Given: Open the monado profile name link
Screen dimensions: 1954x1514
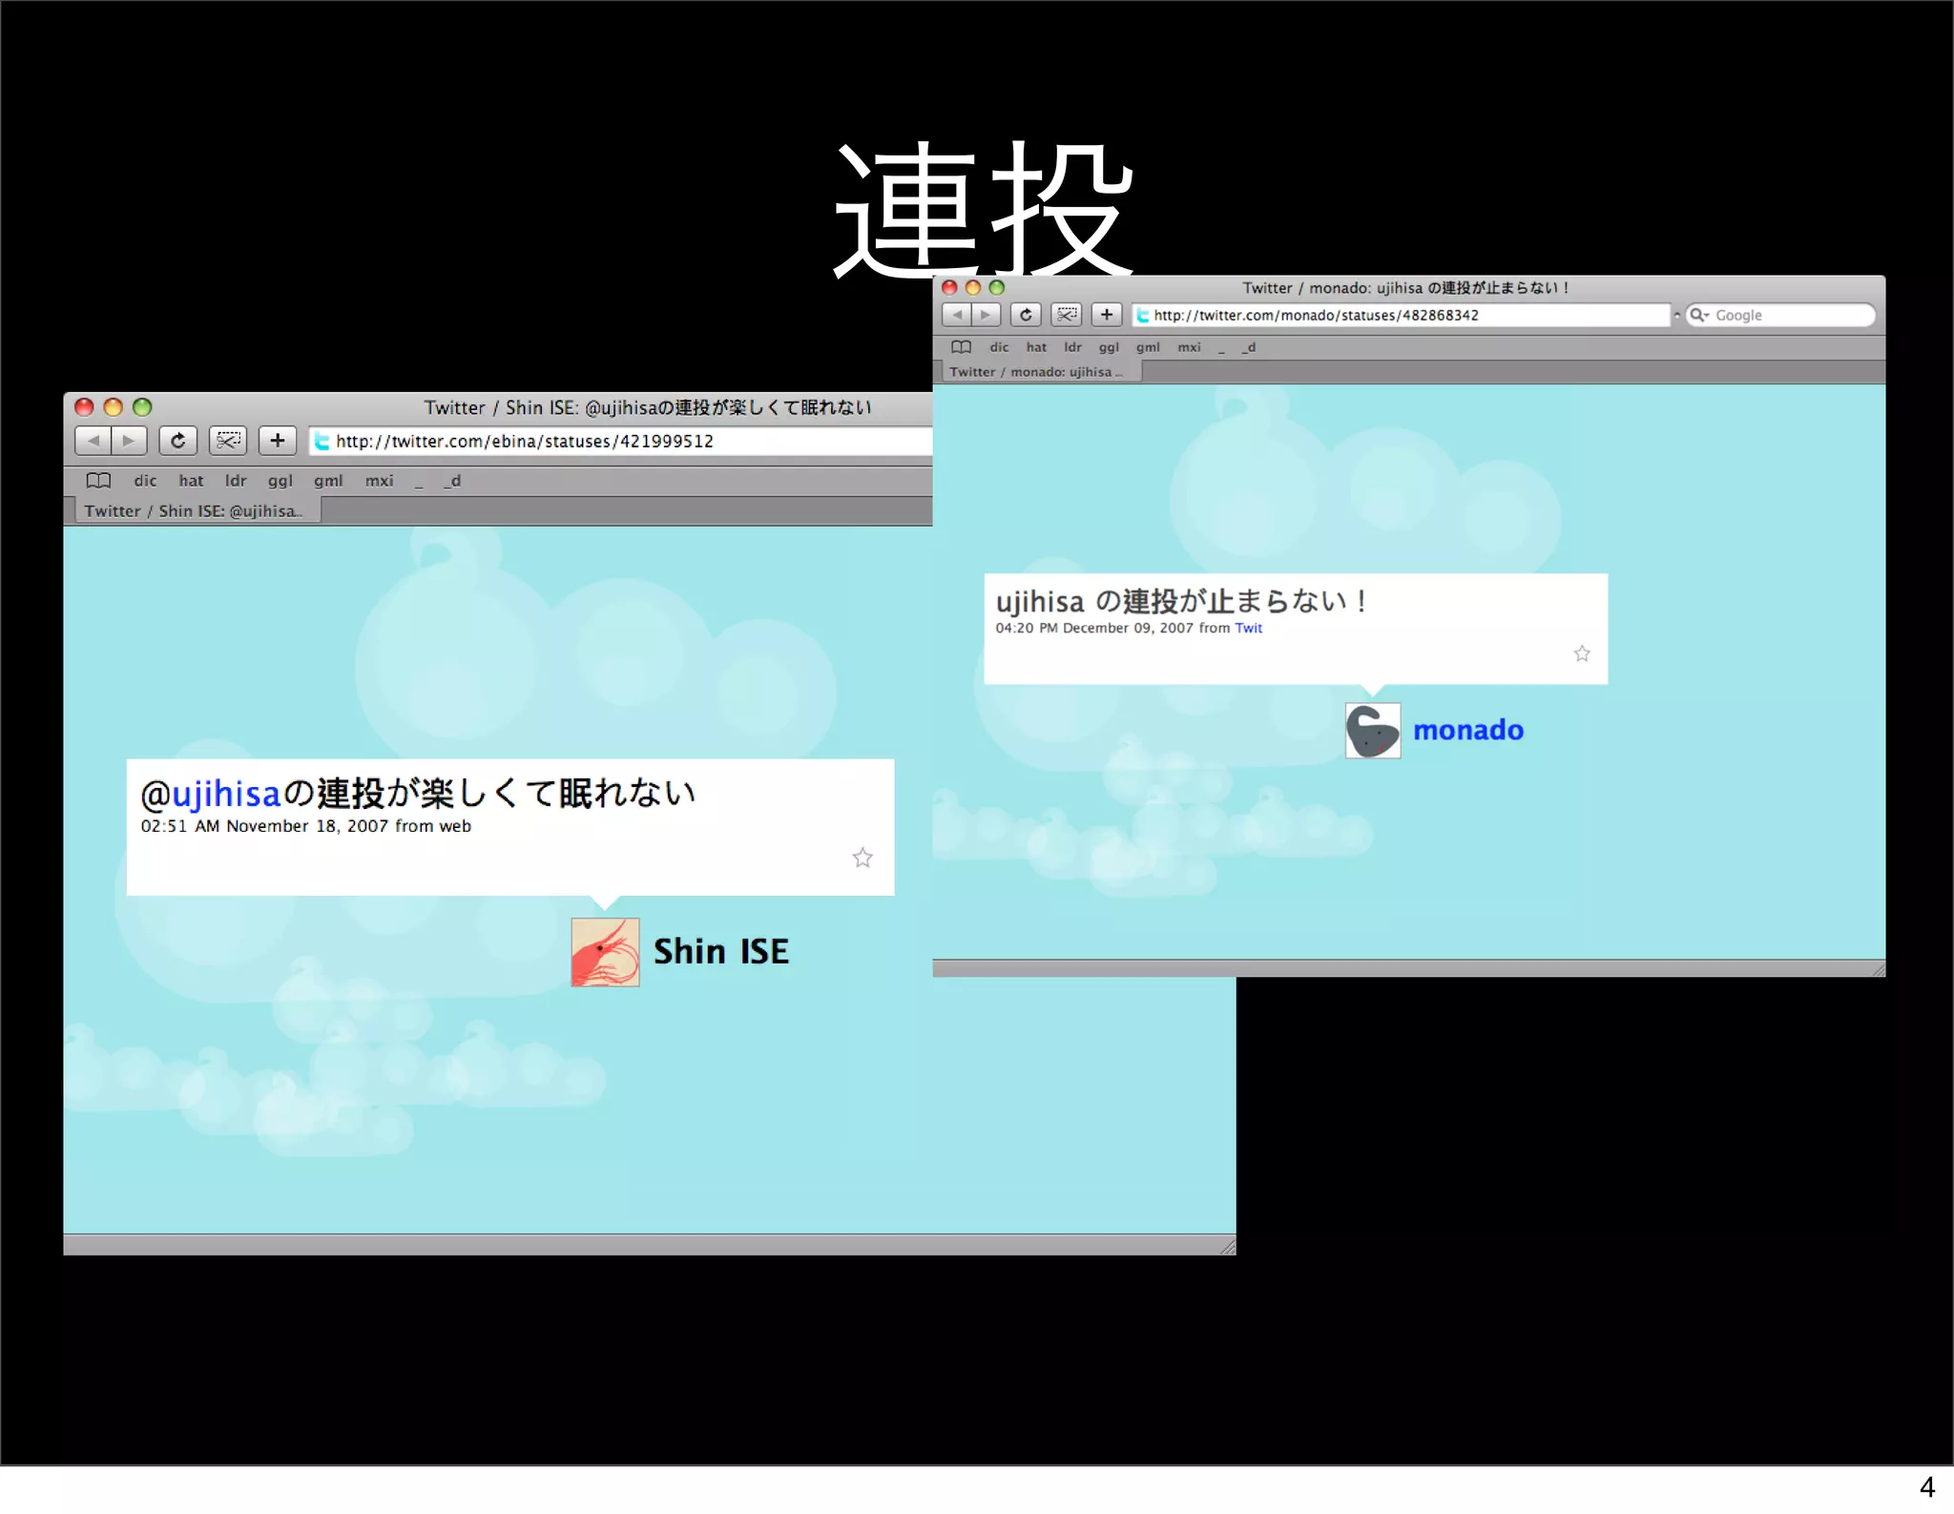Looking at the screenshot, I should click(1467, 731).
